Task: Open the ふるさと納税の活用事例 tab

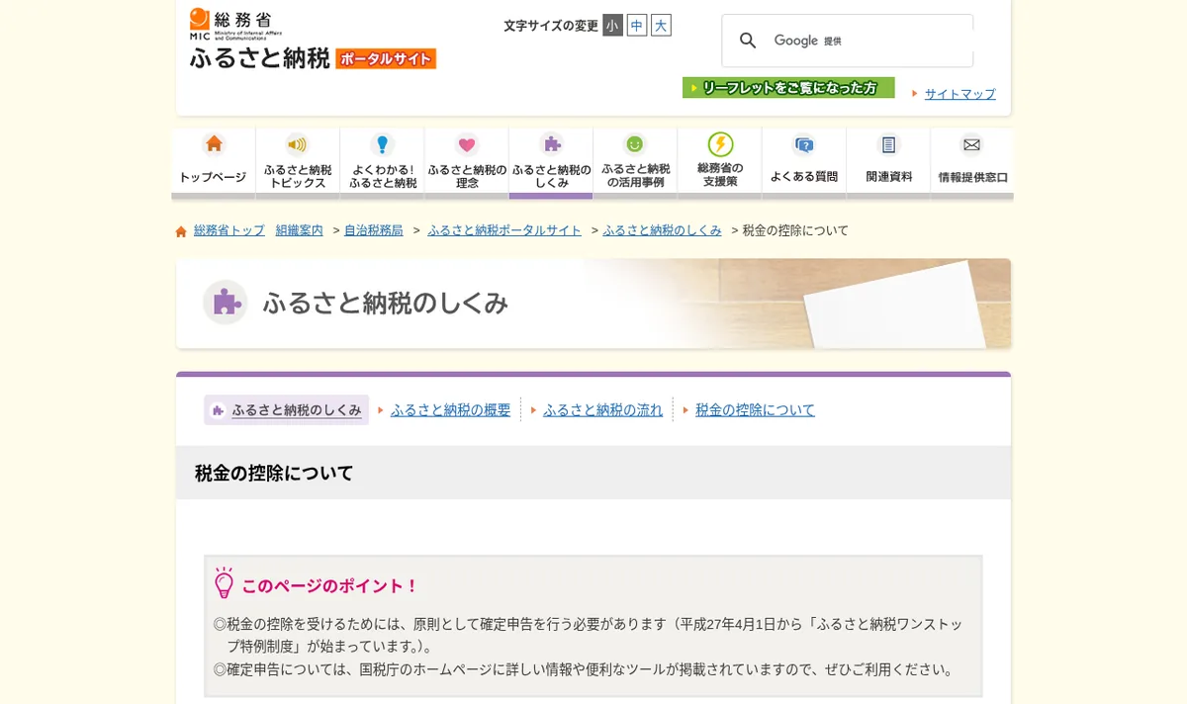Action: point(635,163)
